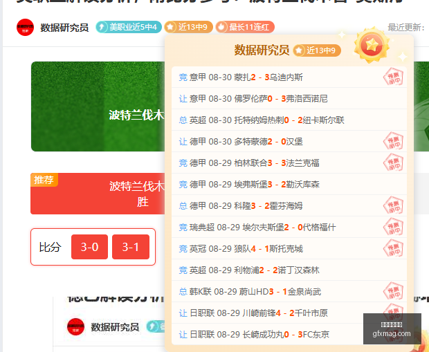This screenshot has width=429, height=352.
Task: Click the gold star medal icon in the popup
Action: coord(372,44)
